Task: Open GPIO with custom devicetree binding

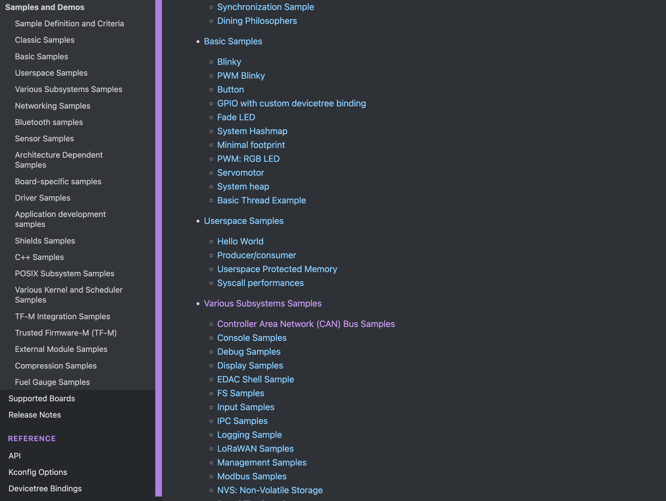Action: tap(291, 104)
